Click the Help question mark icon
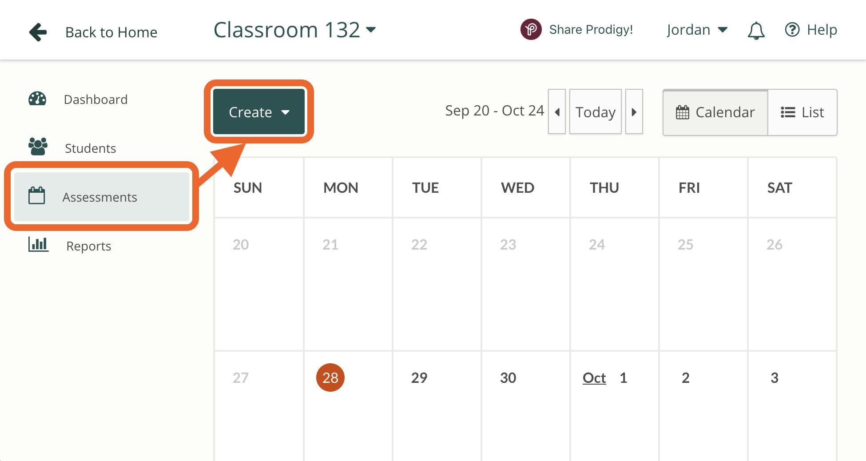Image resolution: width=866 pixels, height=461 pixels. (792, 30)
